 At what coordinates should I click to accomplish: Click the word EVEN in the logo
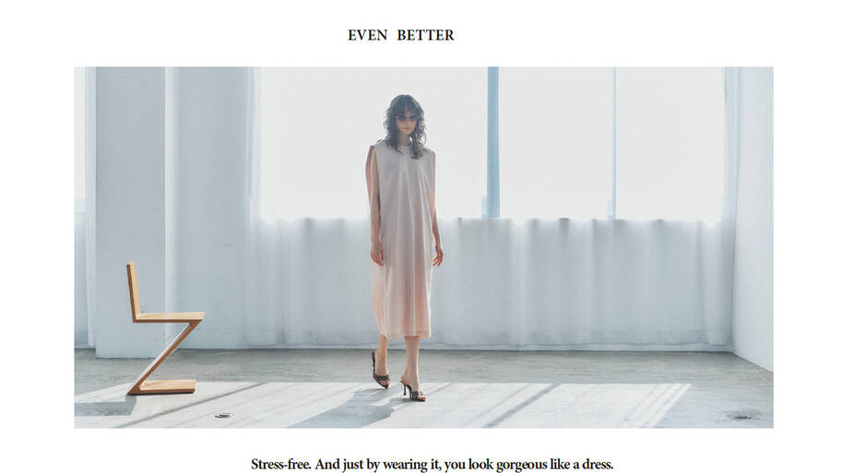[x=367, y=35]
